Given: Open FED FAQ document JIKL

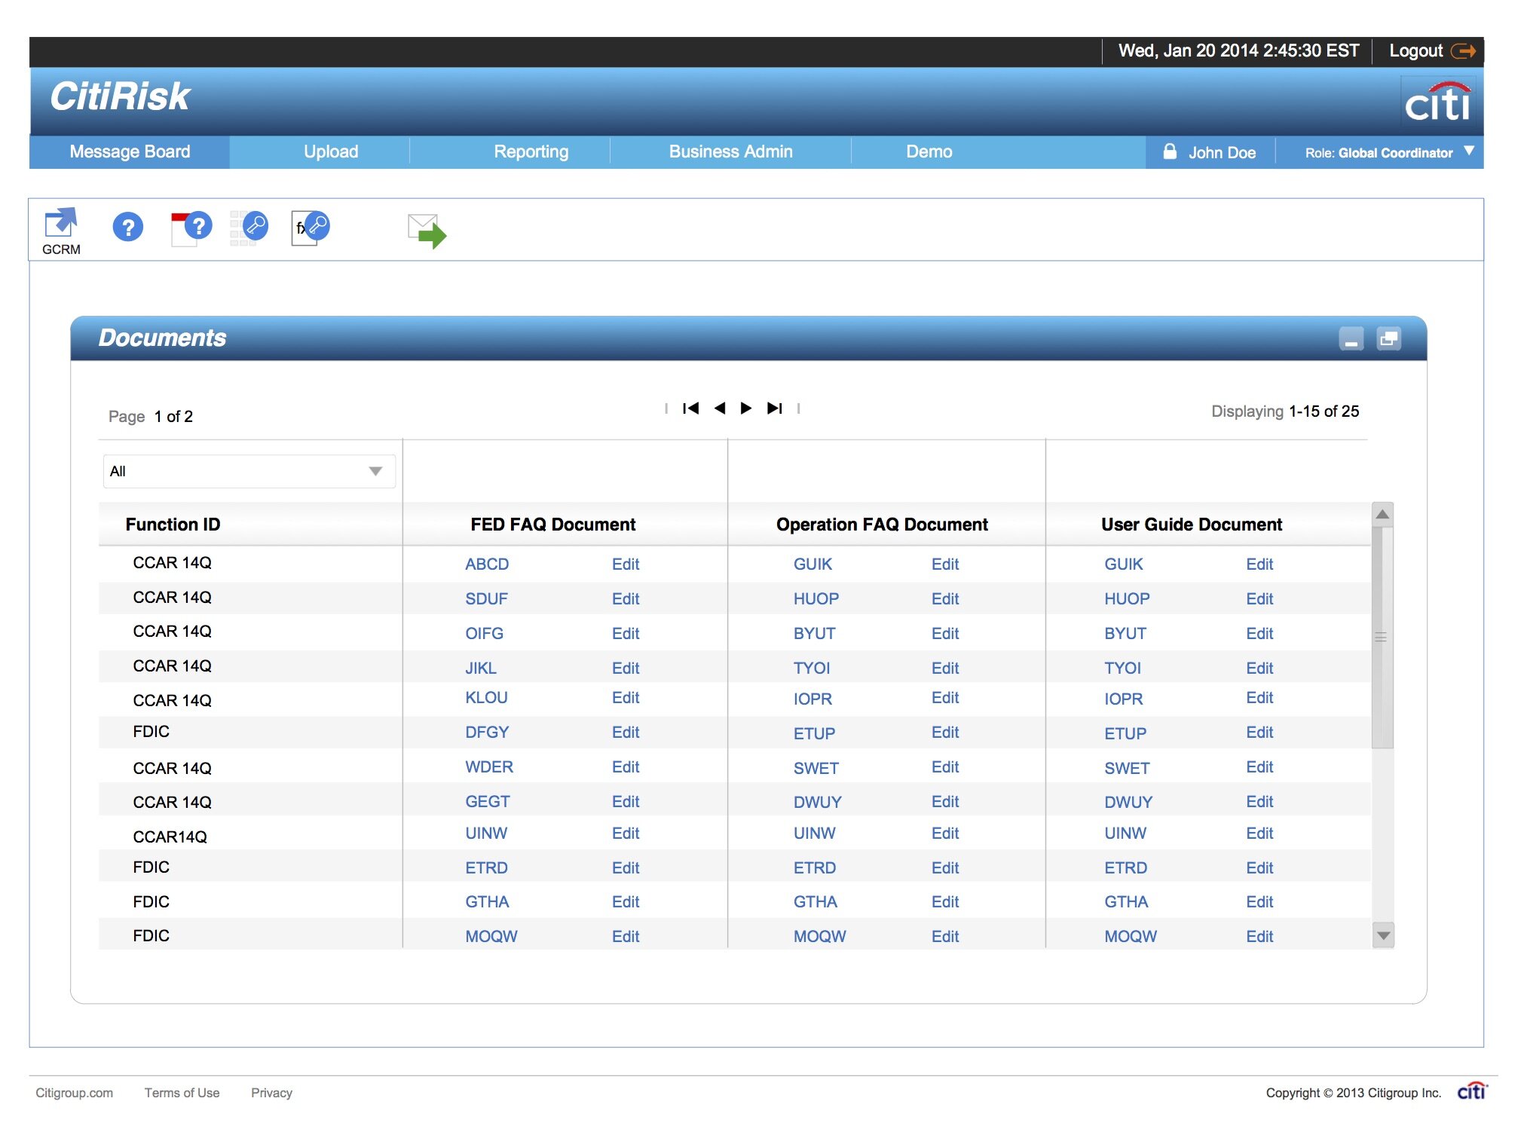Looking at the screenshot, I should click(481, 668).
